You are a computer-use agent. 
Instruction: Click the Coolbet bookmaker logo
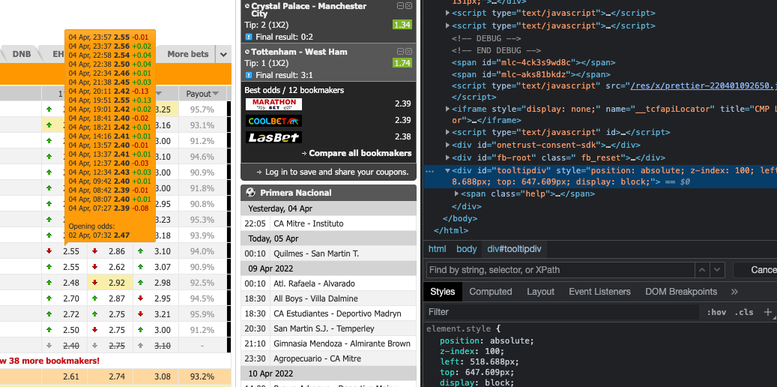(273, 121)
